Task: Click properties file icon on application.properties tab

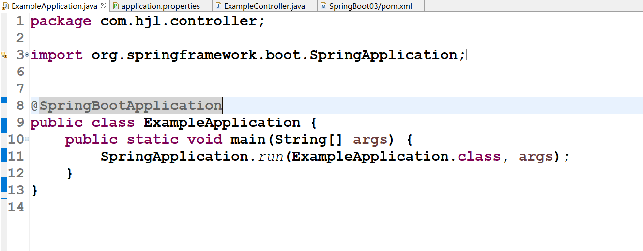Action: tap(116, 6)
